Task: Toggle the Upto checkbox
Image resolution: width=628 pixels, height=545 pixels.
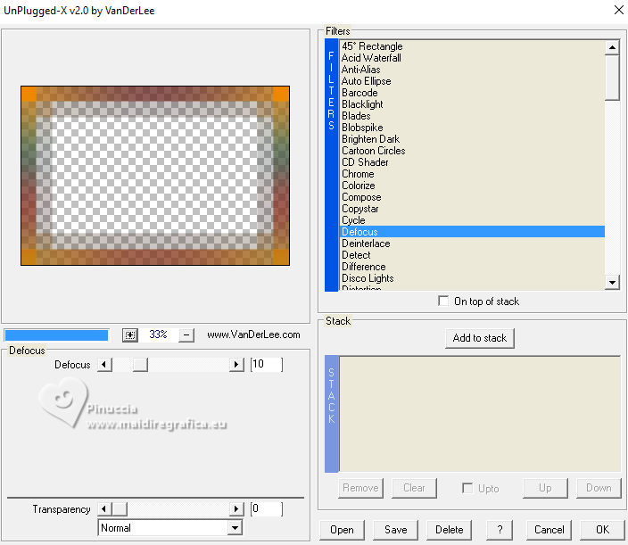Action: tap(467, 488)
